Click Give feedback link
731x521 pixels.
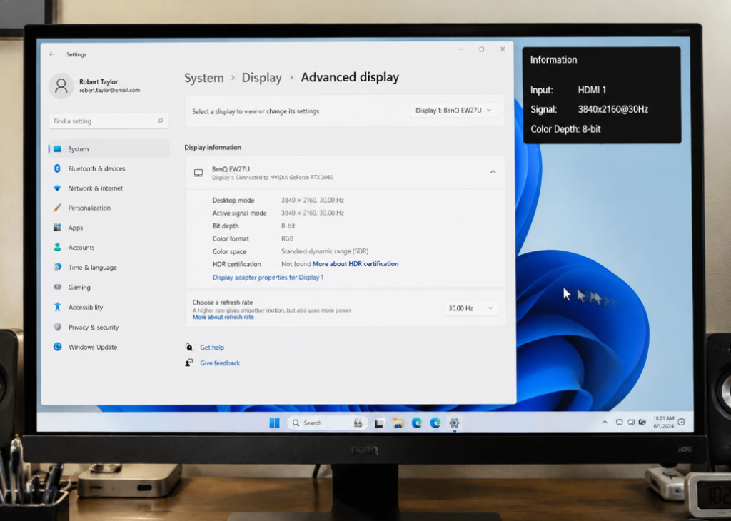(220, 363)
